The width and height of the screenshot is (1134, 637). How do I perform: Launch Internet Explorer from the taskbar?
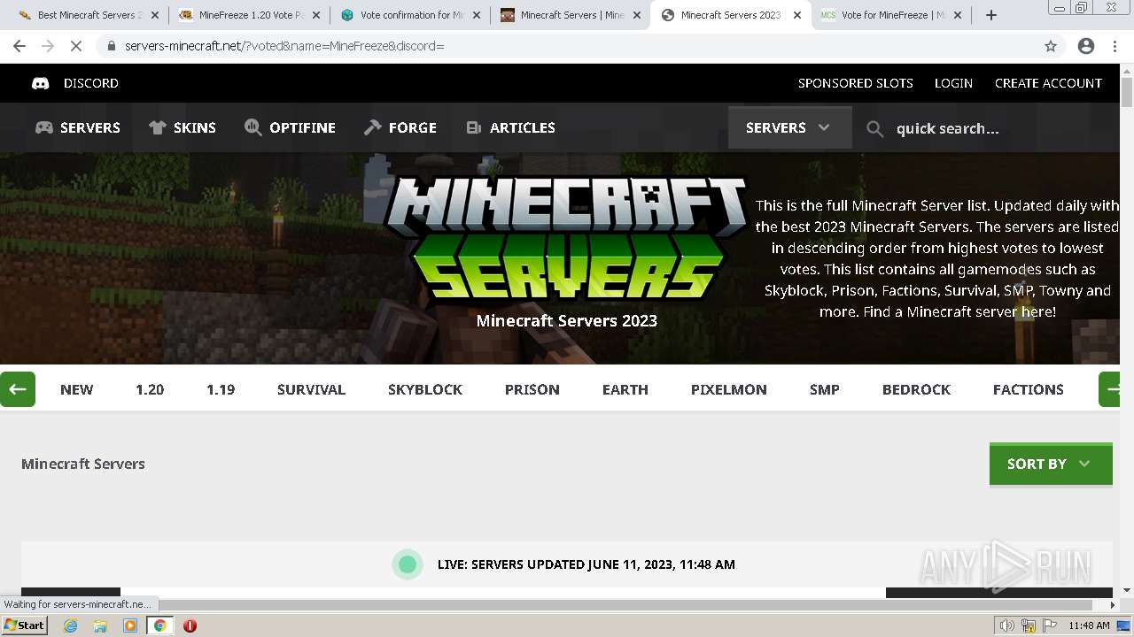[x=70, y=625]
